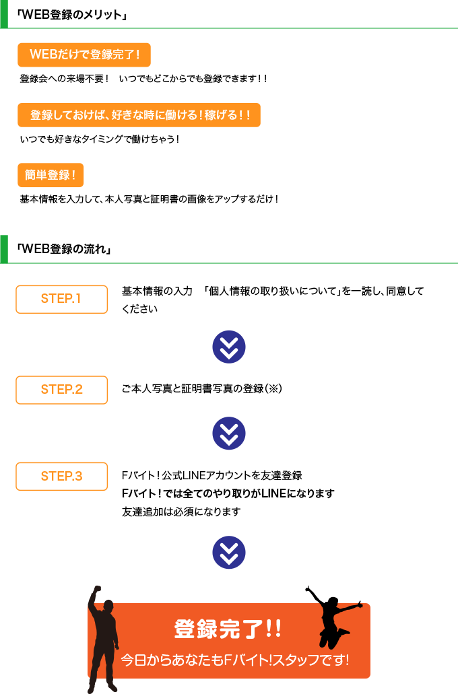
Task: Click the STEP.1 outlined label
Action: tap(61, 300)
